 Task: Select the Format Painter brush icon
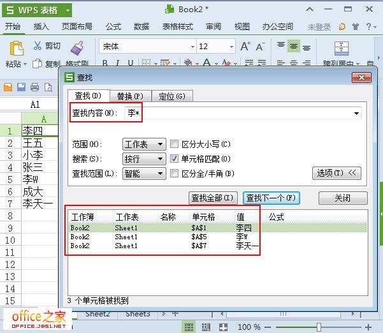[x=77, y=48]
